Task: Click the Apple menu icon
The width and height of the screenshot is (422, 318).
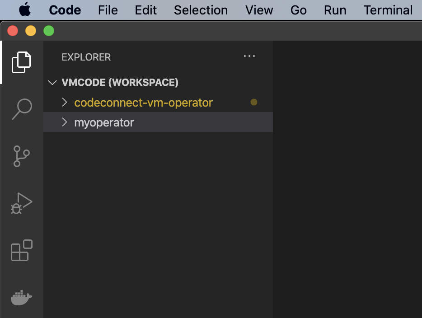Action: pos(25,9)
